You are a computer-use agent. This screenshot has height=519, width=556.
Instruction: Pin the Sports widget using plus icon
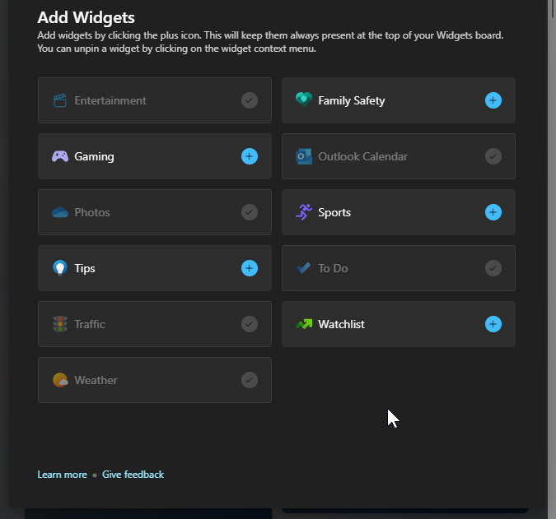(493, 212)
